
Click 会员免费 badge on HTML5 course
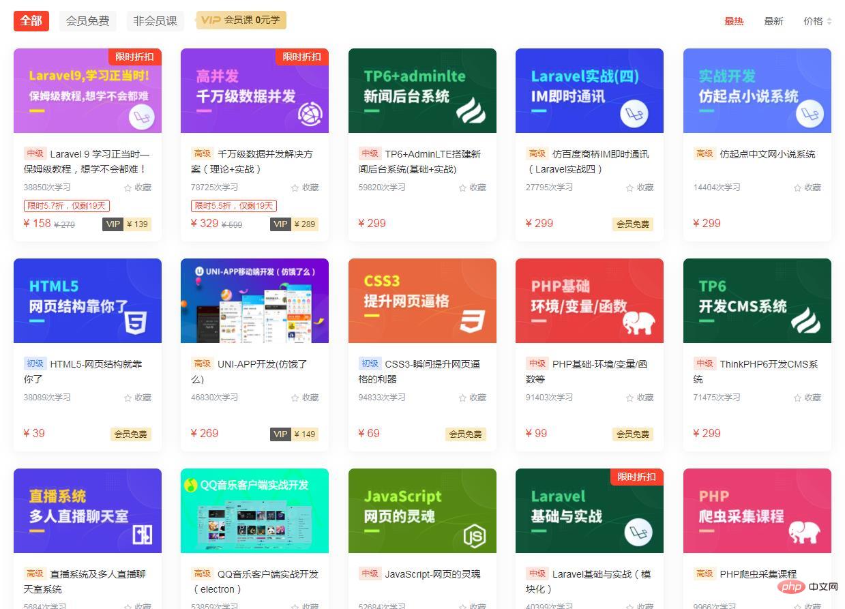pos(131,434)
